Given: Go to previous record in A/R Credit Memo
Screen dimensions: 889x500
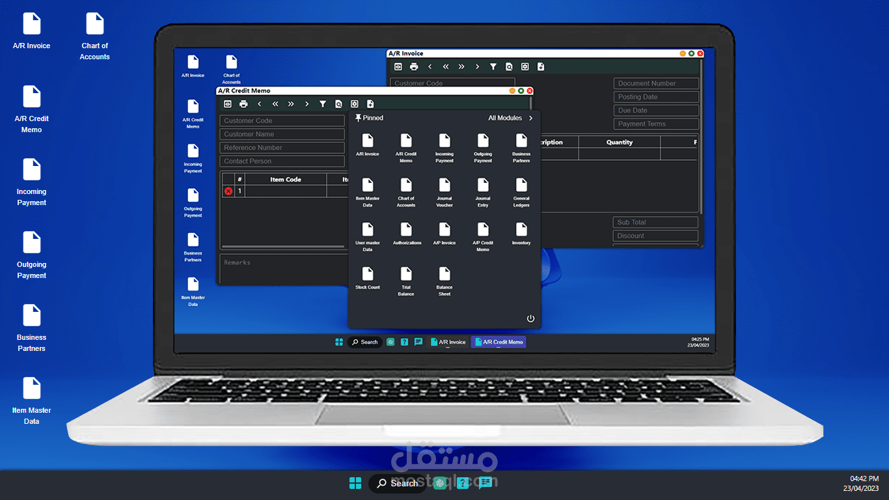Looking at the screenshot, I should coord(259,104).
